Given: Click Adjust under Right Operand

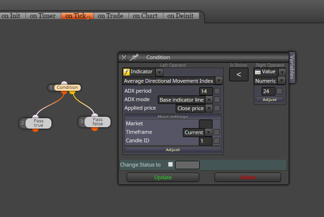Looking at the screenshot, I should point(270,100).
